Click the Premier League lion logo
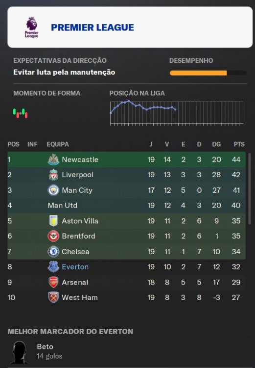The width and height of the screenshot is (255, 368). point(32,27)
